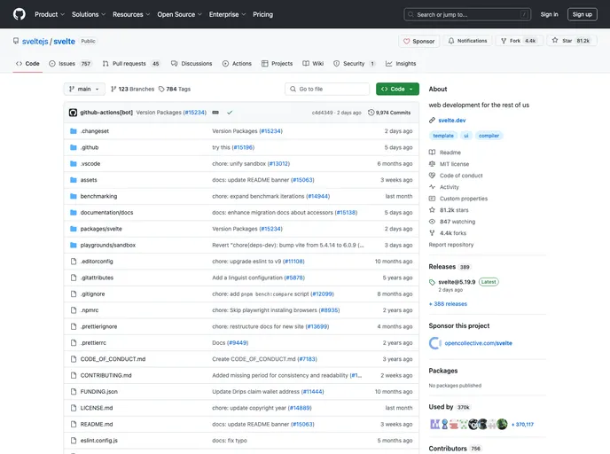Image resolution: width=610 pixels, height=454 pixels.
Task: Expand the Open Source menu
Action: tap(179, 14)
